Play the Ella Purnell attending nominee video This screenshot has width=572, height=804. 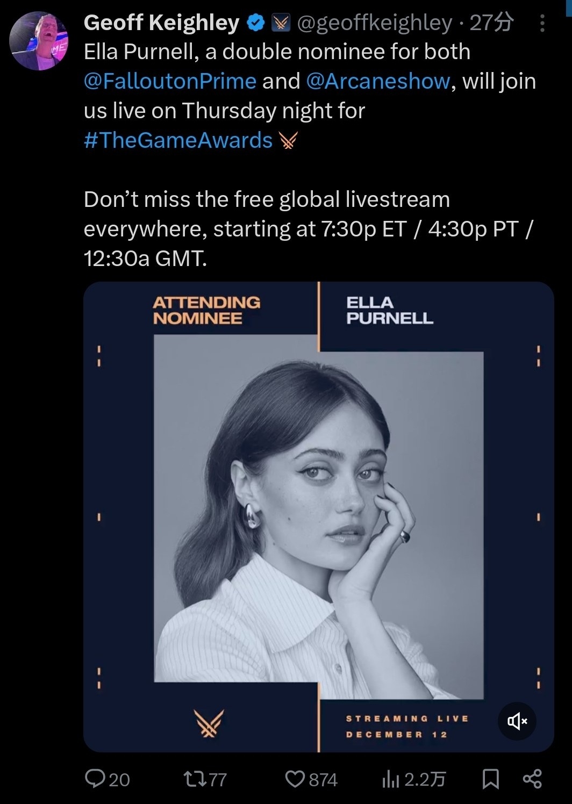318,516
